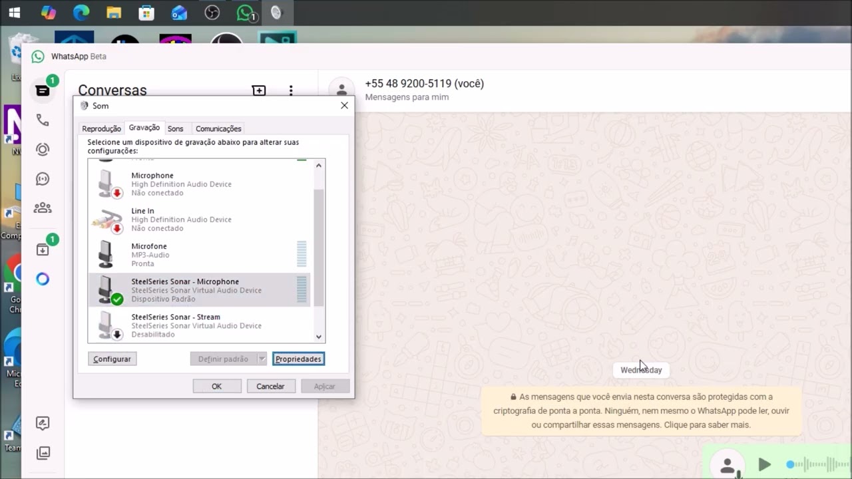Click the voice message sender avatar
This screenshot has height=479, width=852.
point(728,464)
